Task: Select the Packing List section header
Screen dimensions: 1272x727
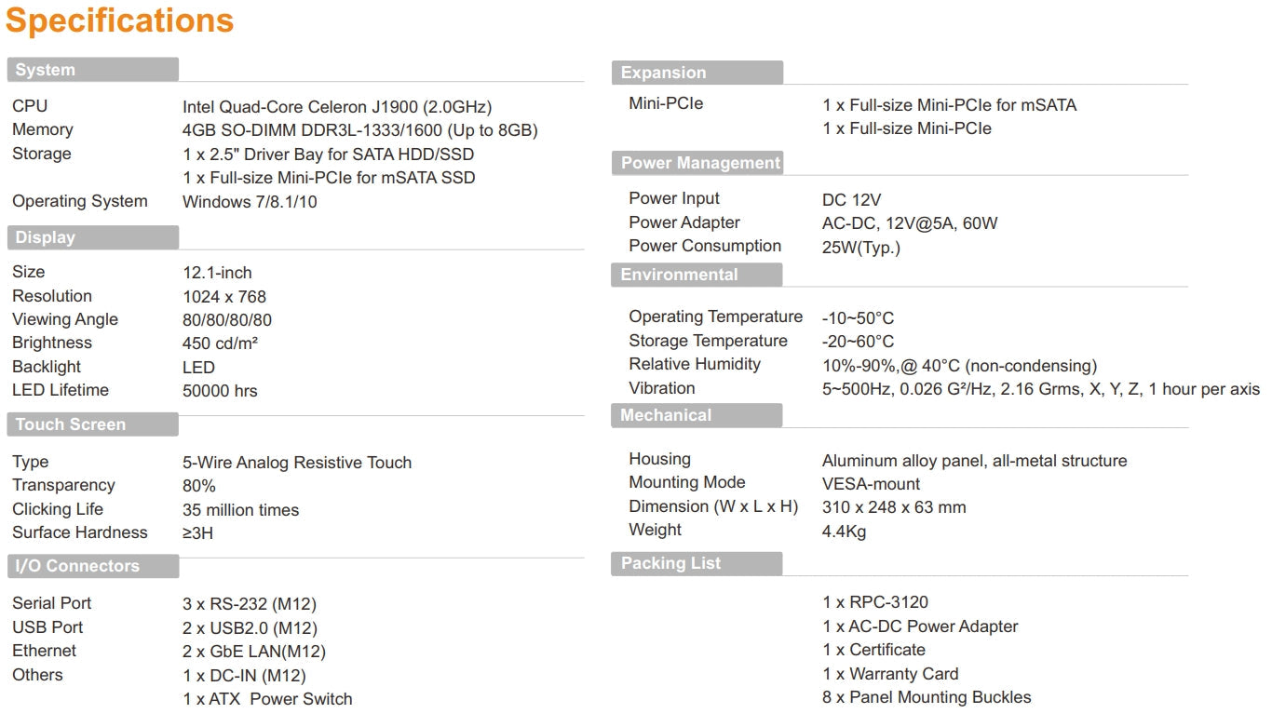Action: [671, 563]
